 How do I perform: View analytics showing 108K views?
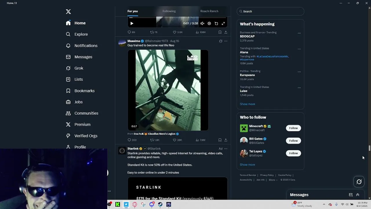tap(201, 32)
